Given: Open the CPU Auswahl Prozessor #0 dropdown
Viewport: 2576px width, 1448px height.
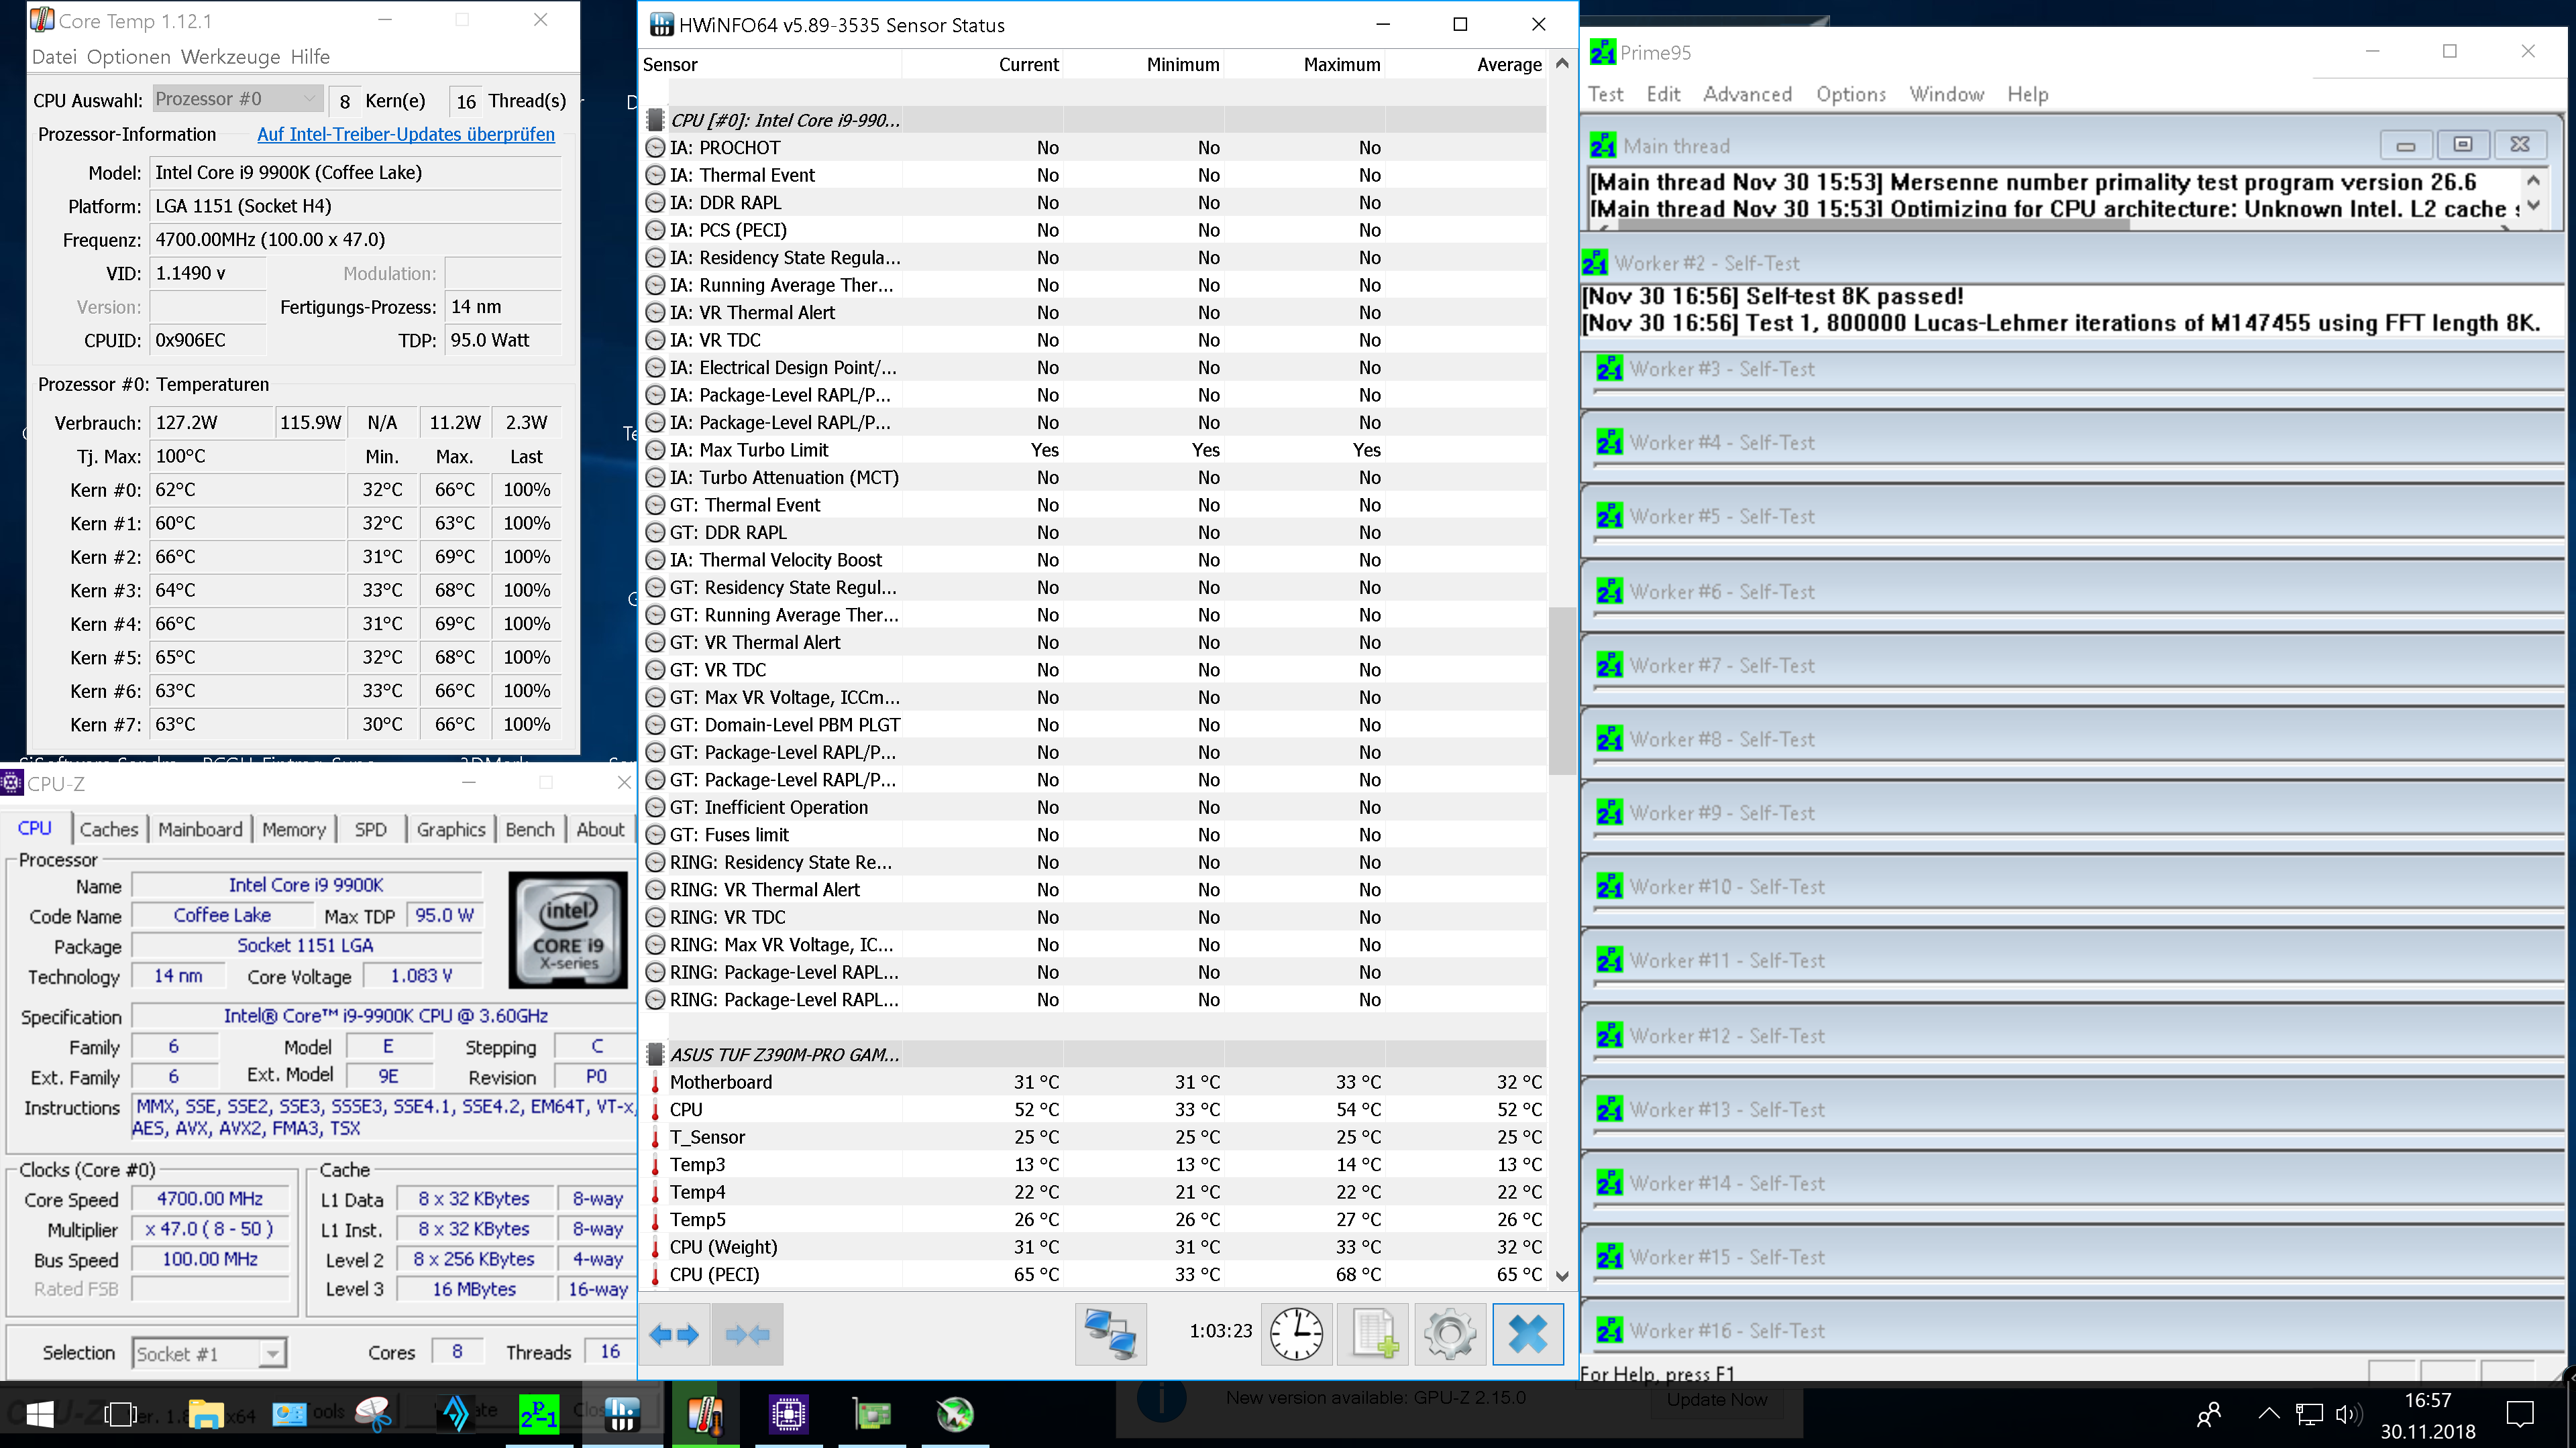Looking at the screenshot, I should click(x=237, y=99).
